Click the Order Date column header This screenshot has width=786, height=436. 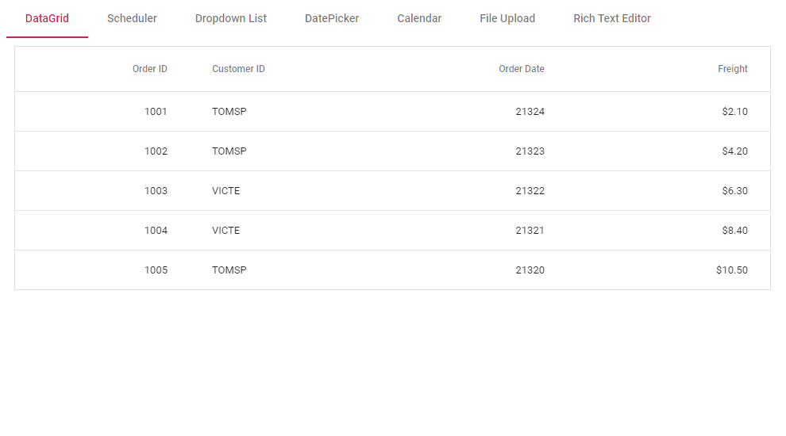coord(521,69)
